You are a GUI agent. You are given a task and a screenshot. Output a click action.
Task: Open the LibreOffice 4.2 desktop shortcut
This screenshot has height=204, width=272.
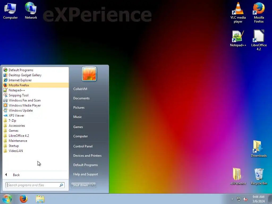(259, 40)
